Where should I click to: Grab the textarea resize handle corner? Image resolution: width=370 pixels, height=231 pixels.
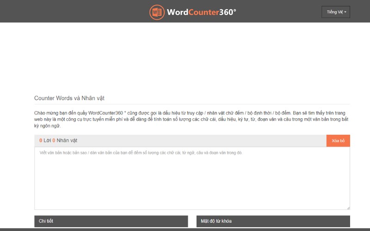(x=348, y=208)
